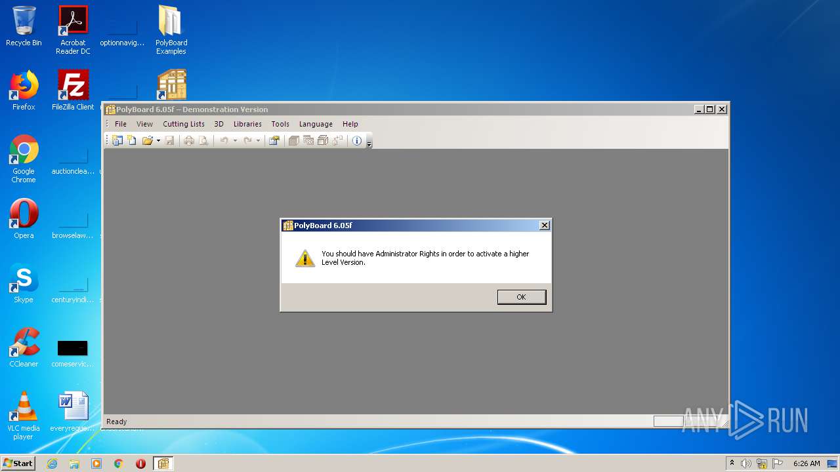Click the blue Info icon
Viewport: 840px width, 472px height.
[x=357, y=140]
